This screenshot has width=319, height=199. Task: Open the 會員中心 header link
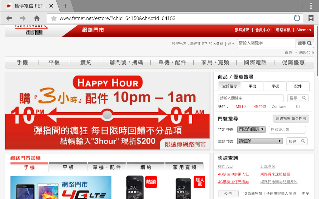[x=263, y=30]
